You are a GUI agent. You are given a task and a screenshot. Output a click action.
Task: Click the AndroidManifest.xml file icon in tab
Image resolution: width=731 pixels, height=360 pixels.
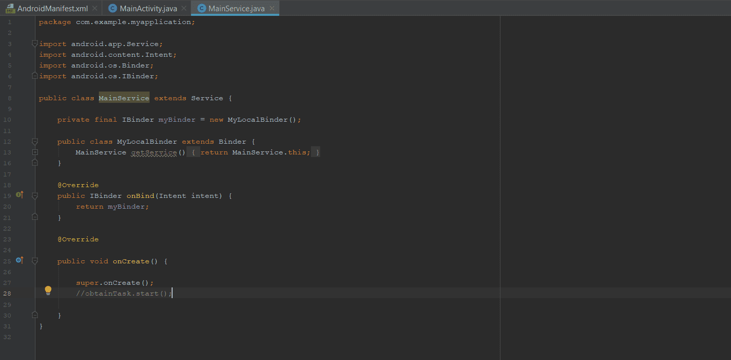[x=10, y=9]
